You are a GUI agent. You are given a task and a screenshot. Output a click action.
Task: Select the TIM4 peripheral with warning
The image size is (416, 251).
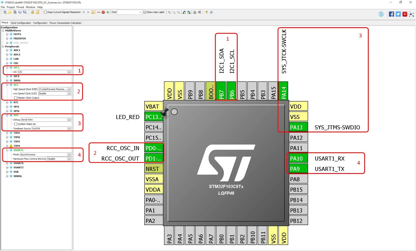[x=17, y=146]
